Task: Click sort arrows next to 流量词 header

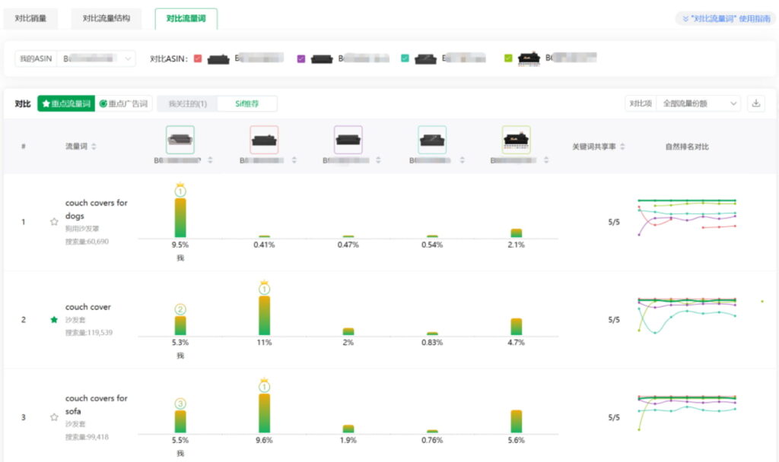Action: pos(94,147)
